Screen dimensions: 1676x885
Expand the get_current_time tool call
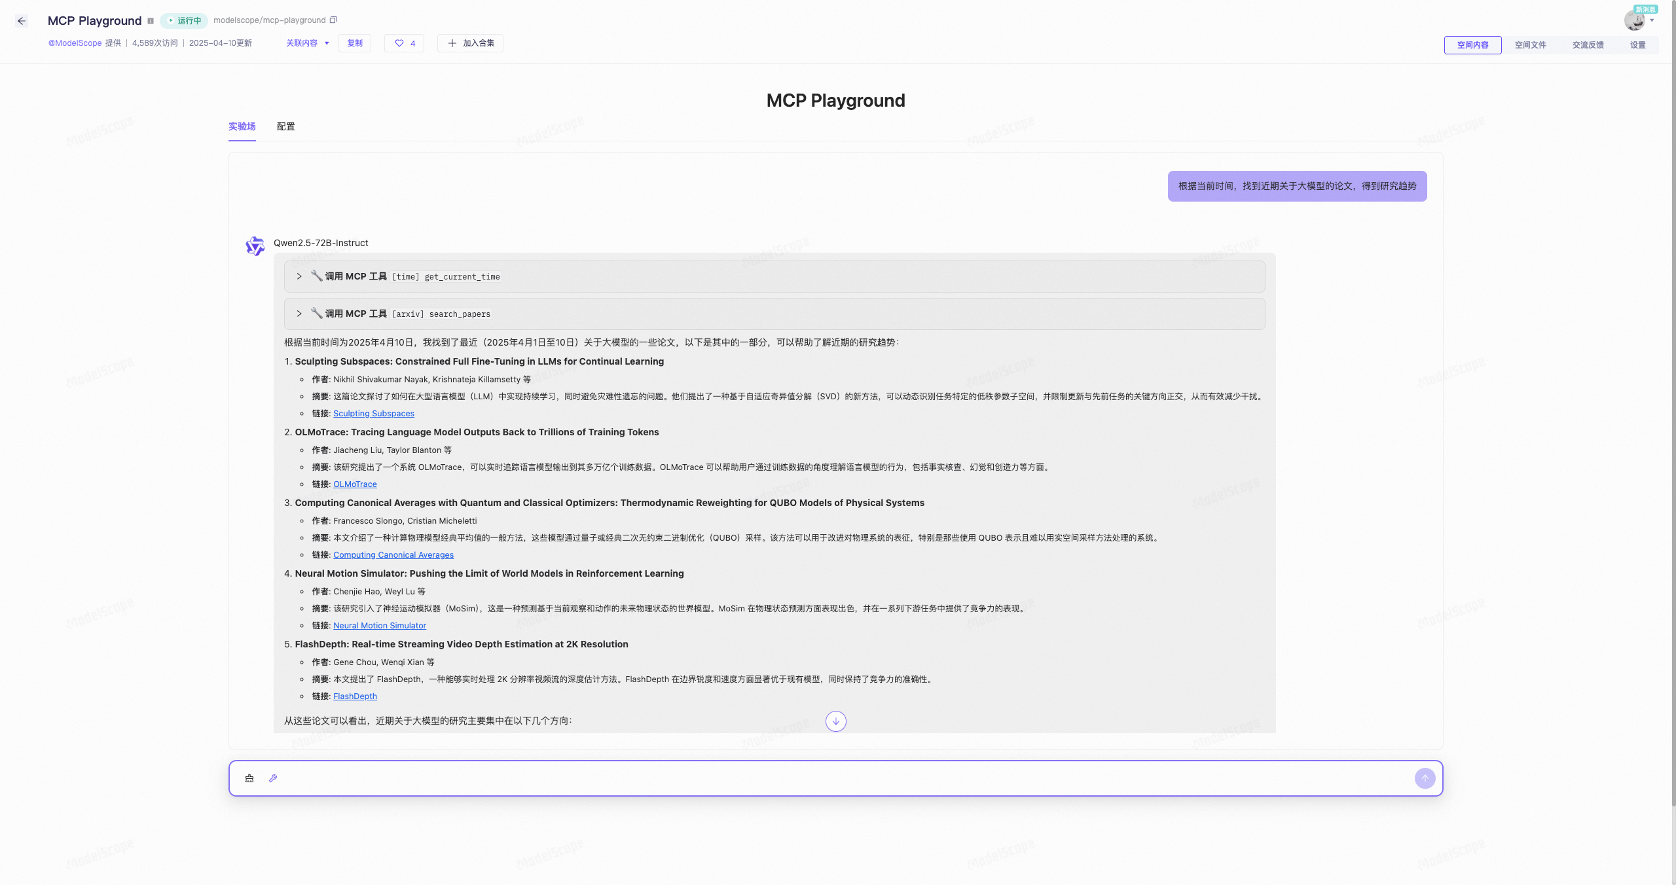tap(299, 276)
